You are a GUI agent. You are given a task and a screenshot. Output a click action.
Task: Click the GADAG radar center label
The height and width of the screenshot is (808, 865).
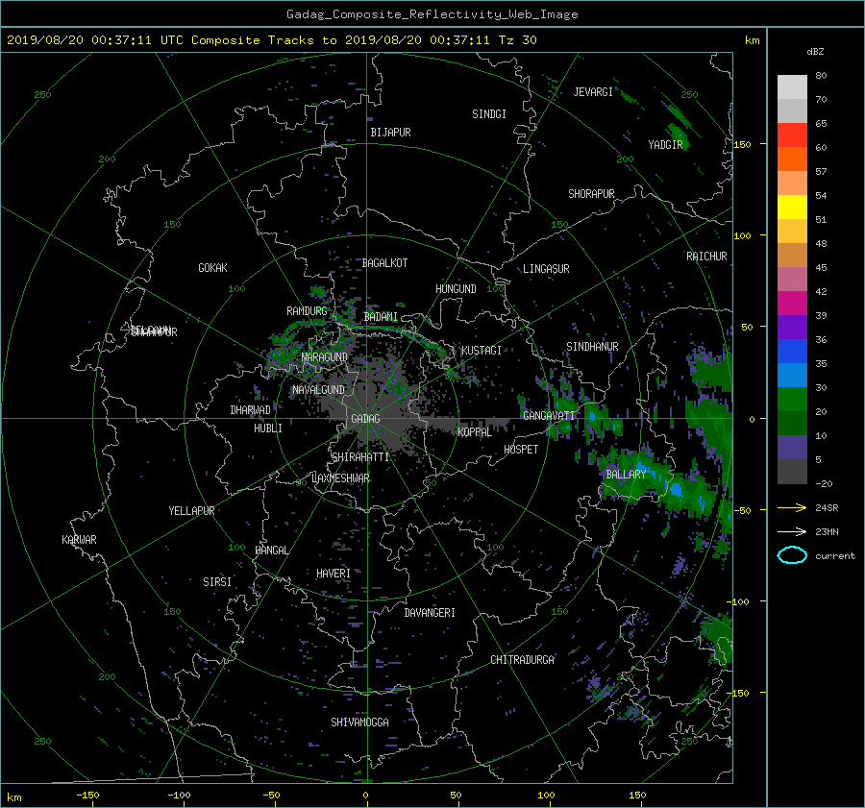[x=365, y=419]
